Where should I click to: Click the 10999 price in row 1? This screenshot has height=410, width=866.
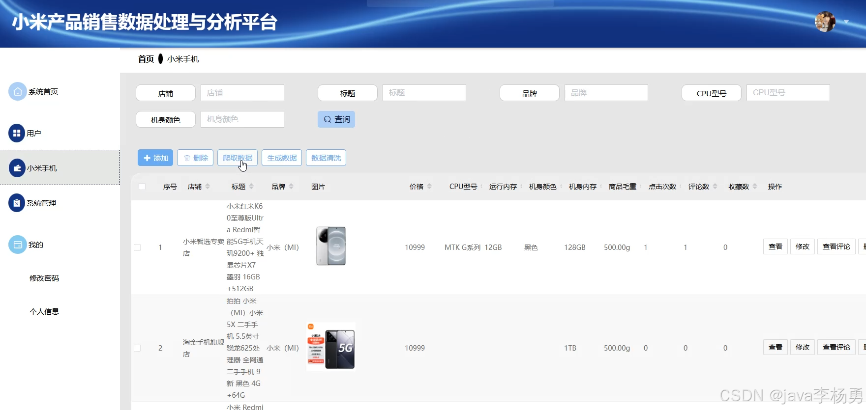coord(415,247)
